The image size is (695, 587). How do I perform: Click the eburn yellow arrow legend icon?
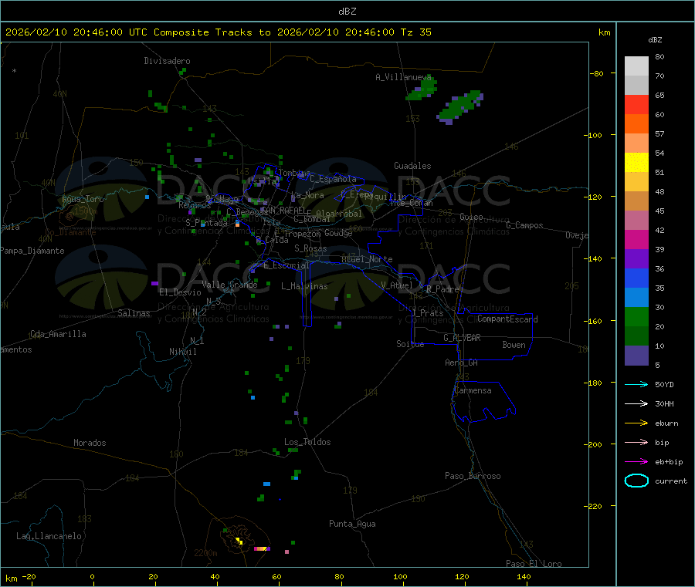coord(636,423)
